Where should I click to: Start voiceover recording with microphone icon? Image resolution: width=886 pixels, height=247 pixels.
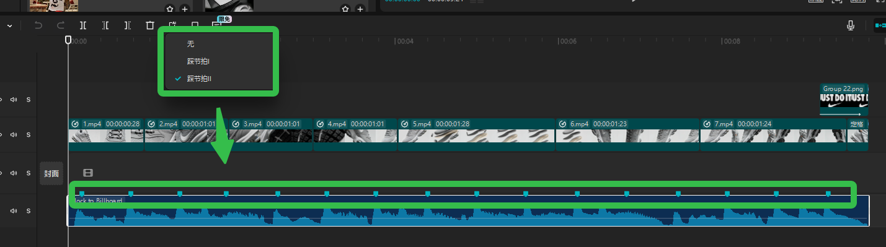[x=851, y=25]
